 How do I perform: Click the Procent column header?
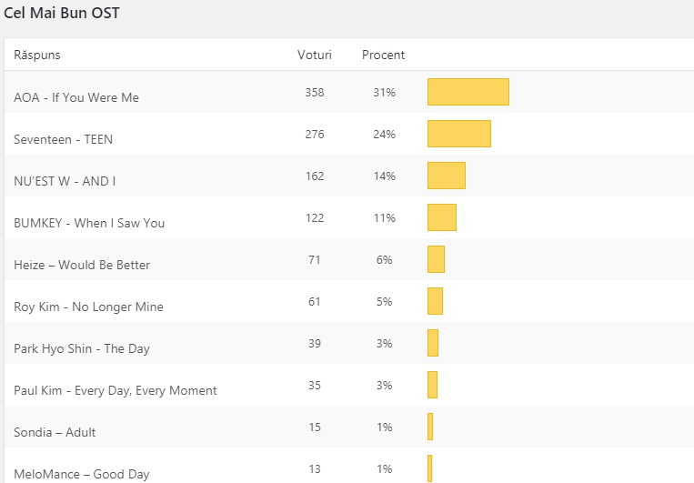click(383, 55)
